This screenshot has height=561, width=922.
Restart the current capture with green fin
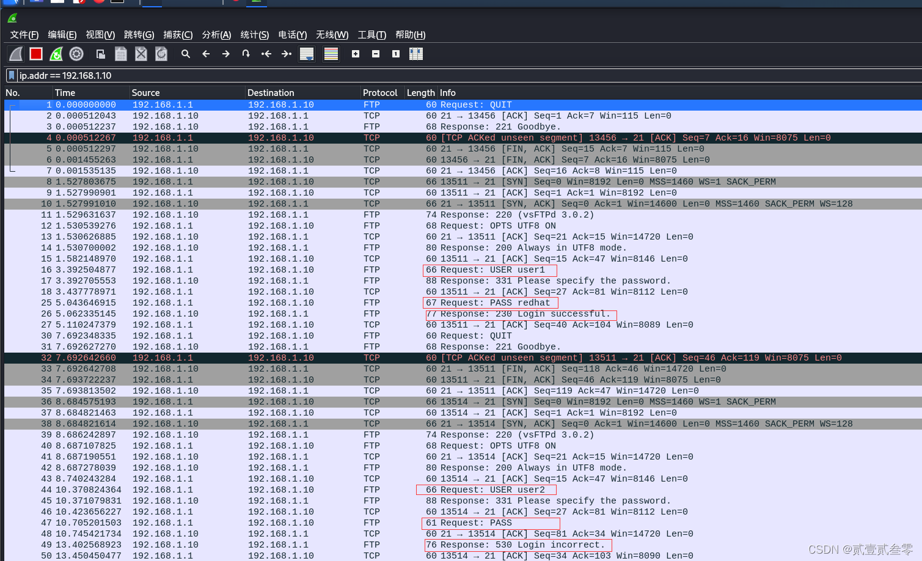pyautogui.click(x=56, y=54)
